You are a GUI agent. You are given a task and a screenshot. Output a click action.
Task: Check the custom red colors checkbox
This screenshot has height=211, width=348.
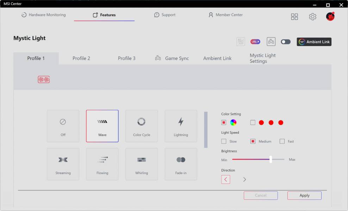pos(253,123)
